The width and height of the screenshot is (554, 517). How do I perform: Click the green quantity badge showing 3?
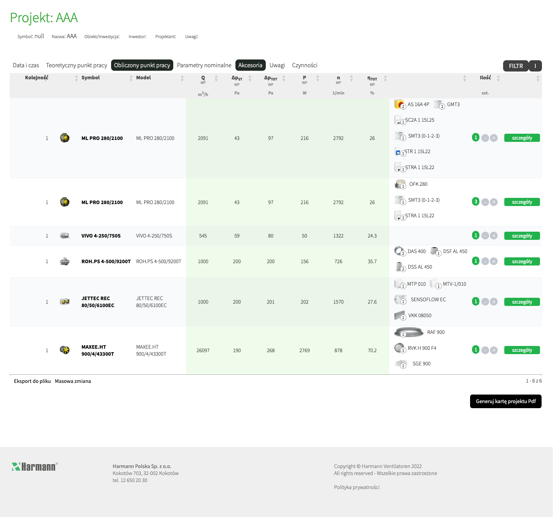tap(476, 201)
